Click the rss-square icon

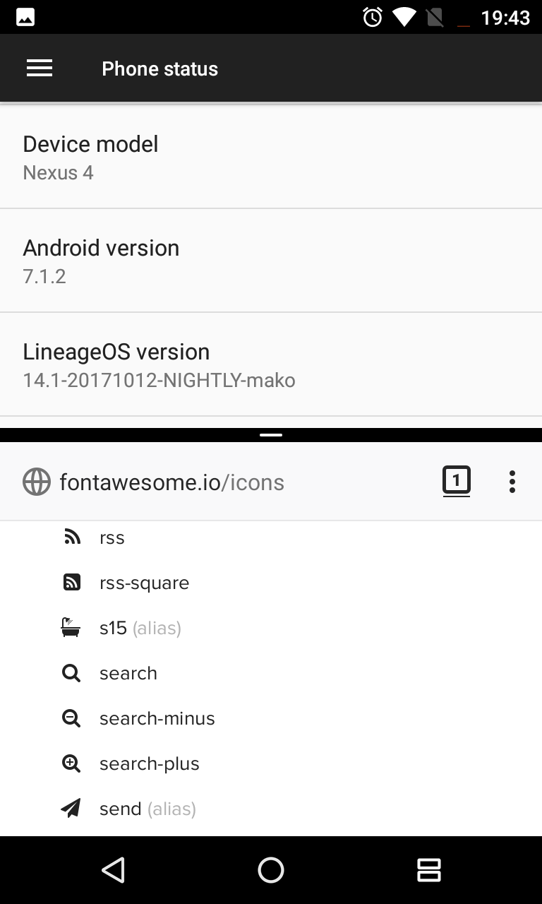click(x=71, y=582)
